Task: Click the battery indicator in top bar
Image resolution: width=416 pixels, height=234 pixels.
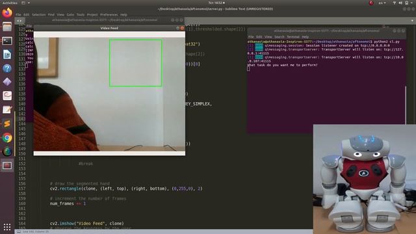Action: click(x=406, y=3)
